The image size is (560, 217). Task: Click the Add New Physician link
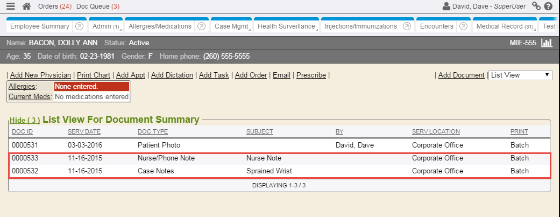tap(40, 75)
